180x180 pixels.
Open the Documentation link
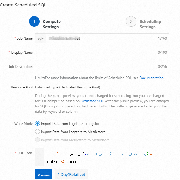152,78
